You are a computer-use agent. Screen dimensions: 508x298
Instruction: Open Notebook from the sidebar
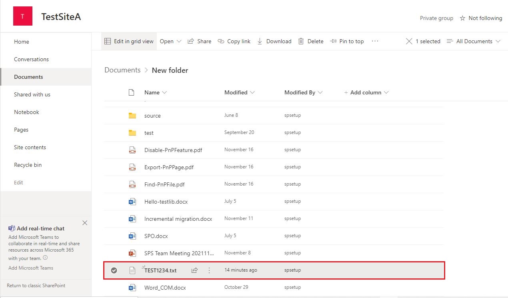(x=26, y=112)
